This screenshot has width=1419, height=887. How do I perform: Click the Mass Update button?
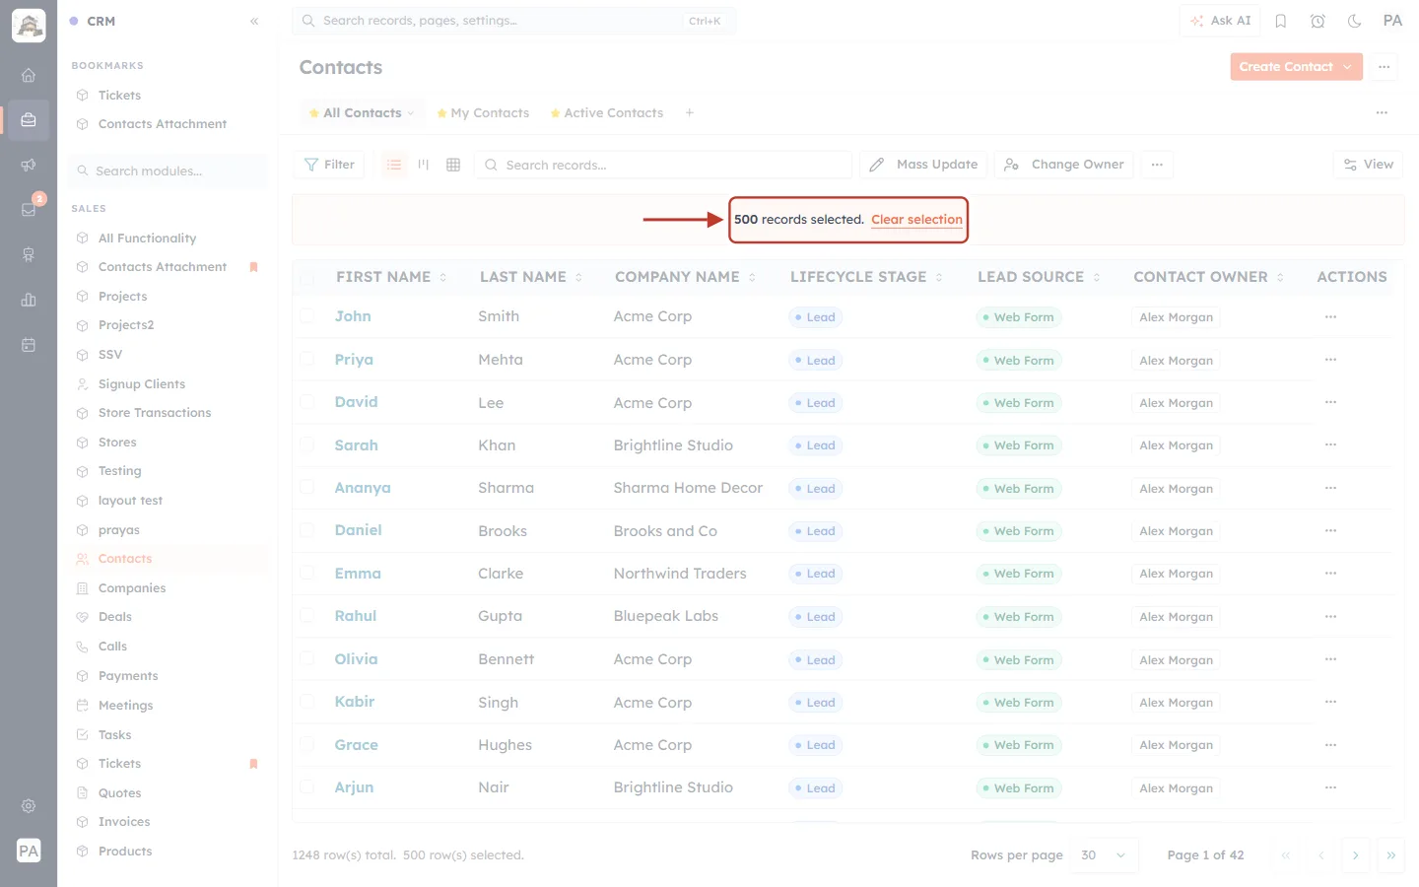pyautogui.click(x=923, y=165)
